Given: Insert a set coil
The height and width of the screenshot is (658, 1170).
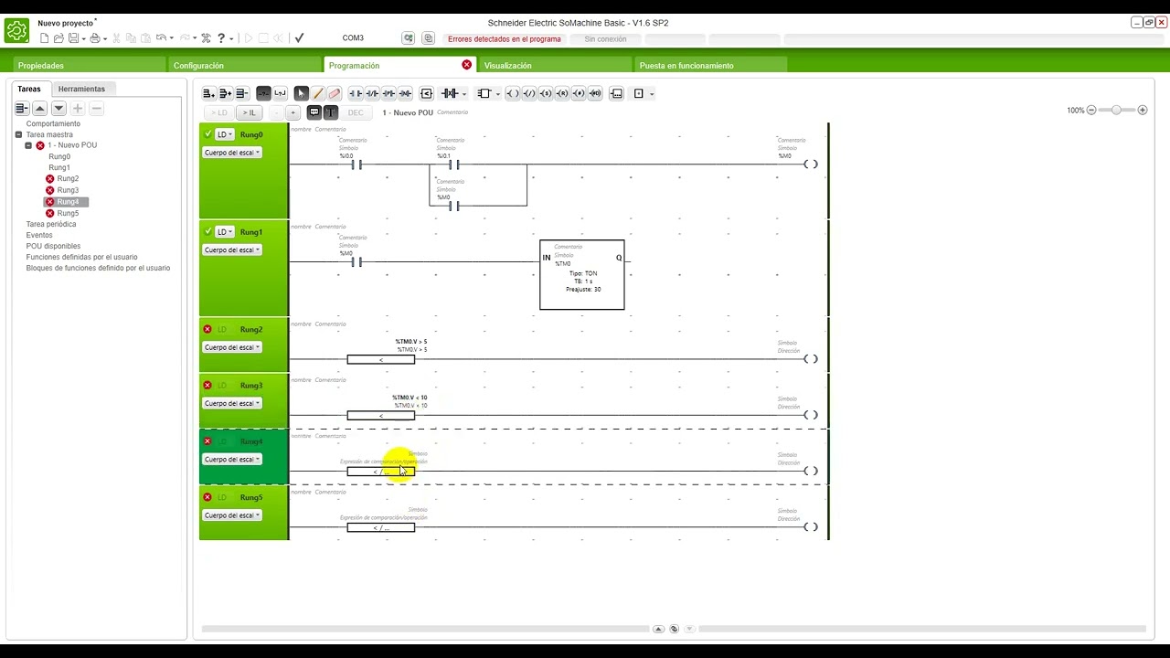Looking at the screenshot, I should click(546, 93).
